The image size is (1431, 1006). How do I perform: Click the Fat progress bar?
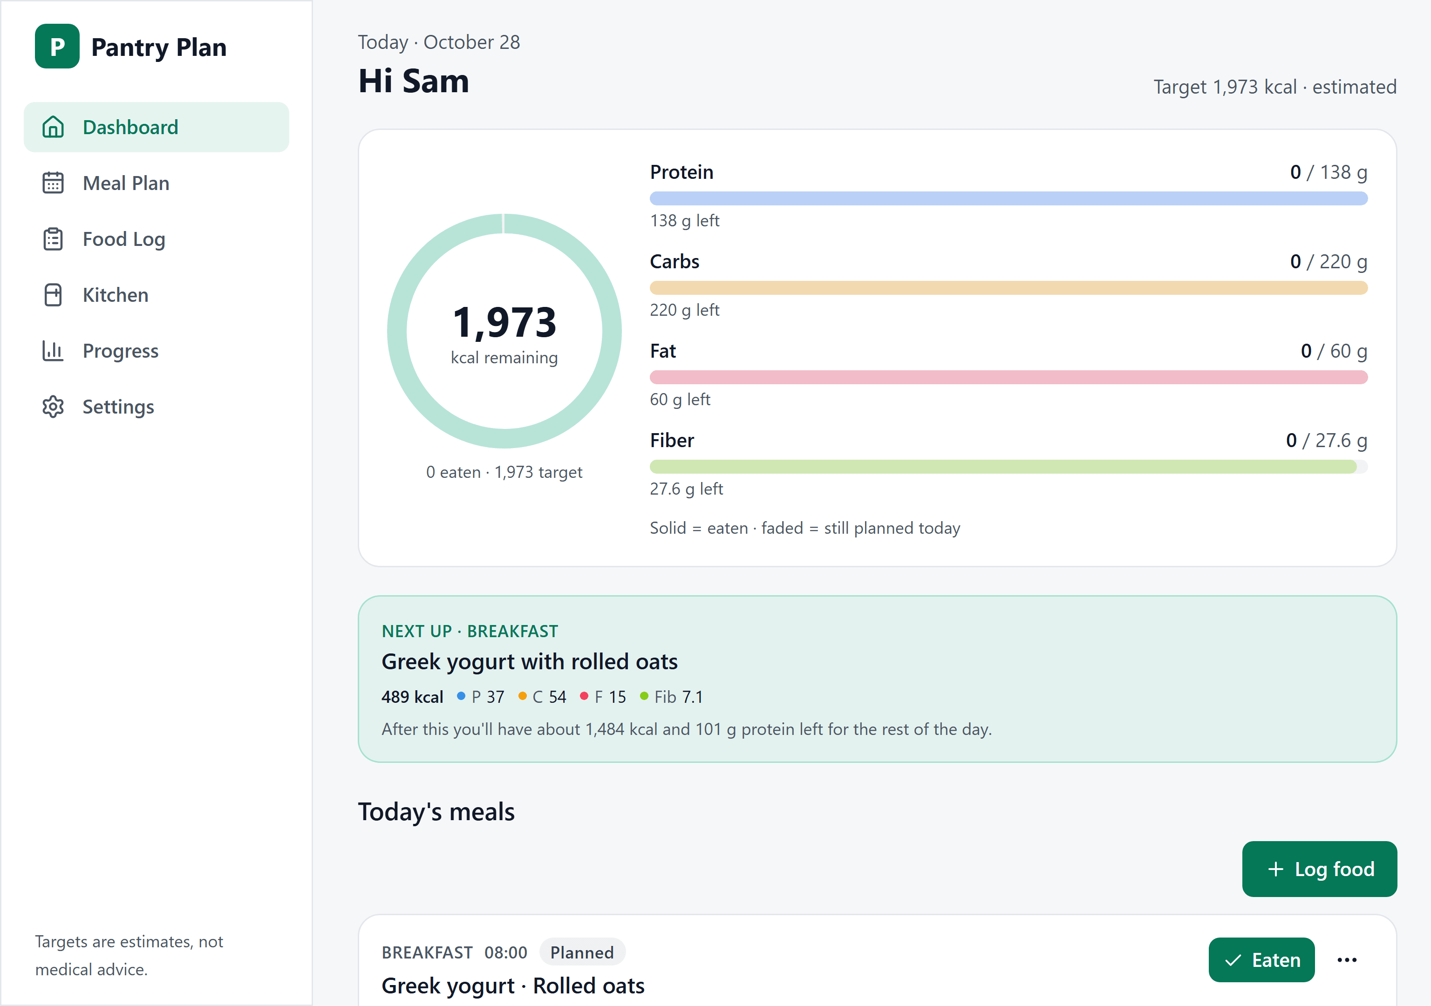point(1009,377)
